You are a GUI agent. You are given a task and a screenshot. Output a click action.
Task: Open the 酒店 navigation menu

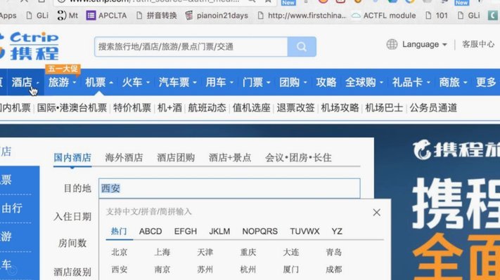tap(25, 82)
